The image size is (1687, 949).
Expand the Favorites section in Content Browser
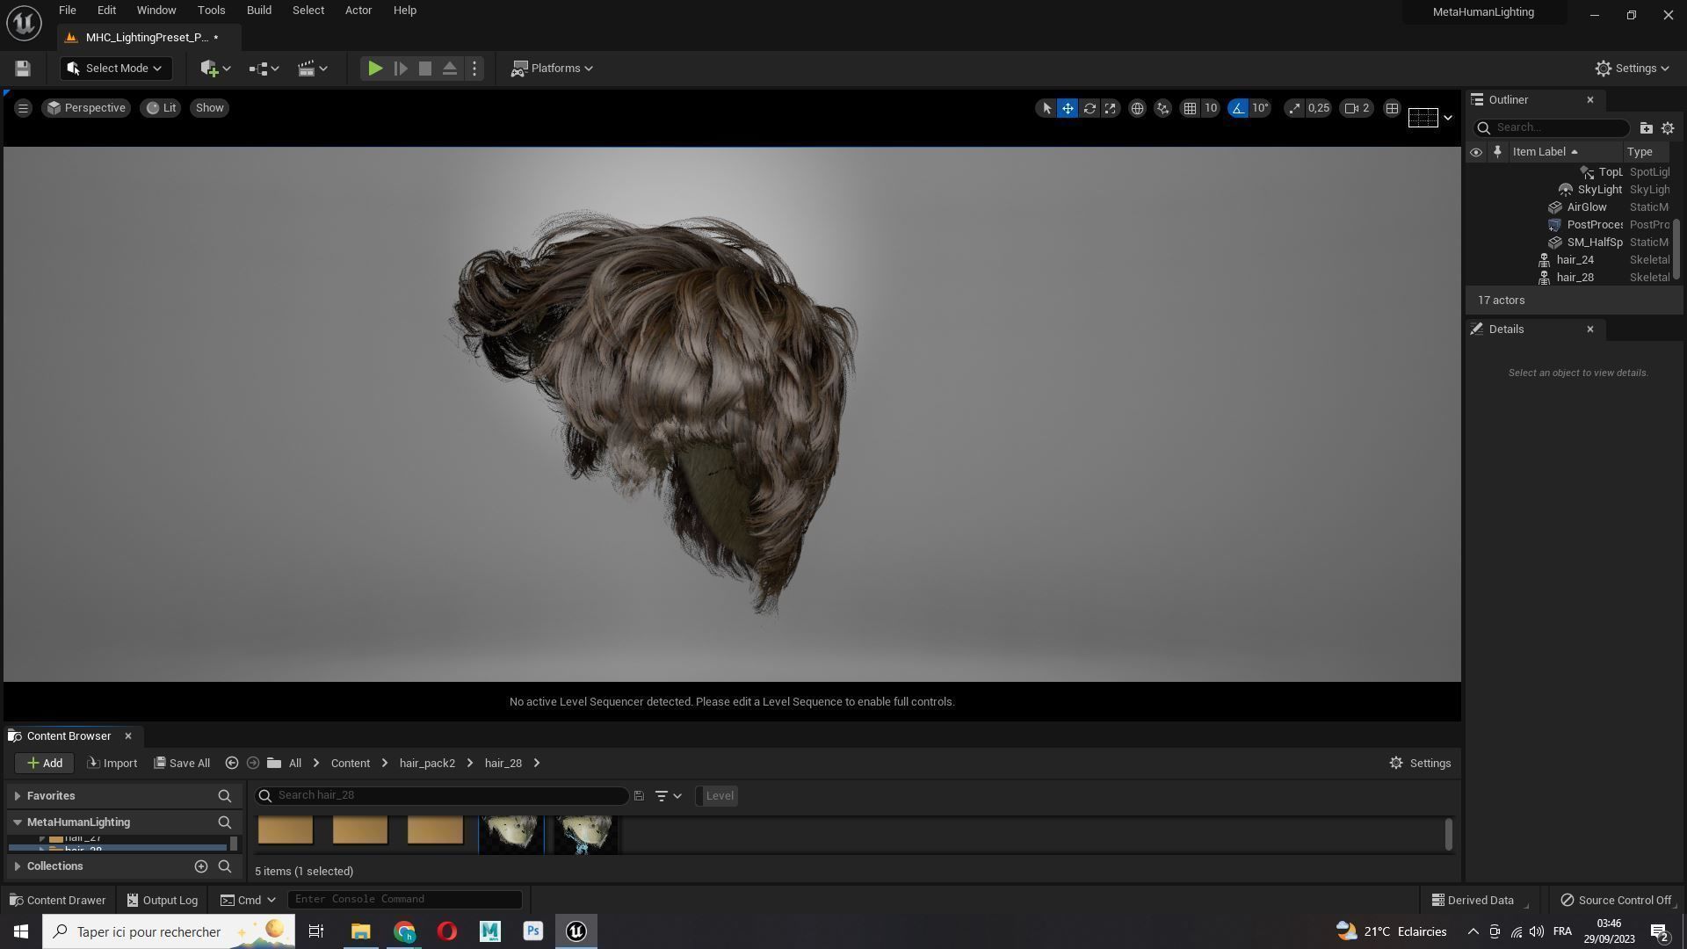pyautogui.click(x=18, y=796)
